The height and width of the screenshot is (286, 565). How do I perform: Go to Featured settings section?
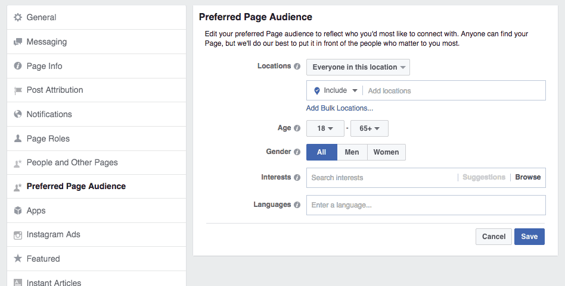[44, 259]
